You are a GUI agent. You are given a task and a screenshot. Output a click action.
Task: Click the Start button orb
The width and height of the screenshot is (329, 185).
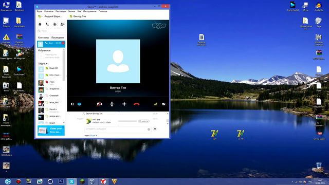tap(8, 181)
